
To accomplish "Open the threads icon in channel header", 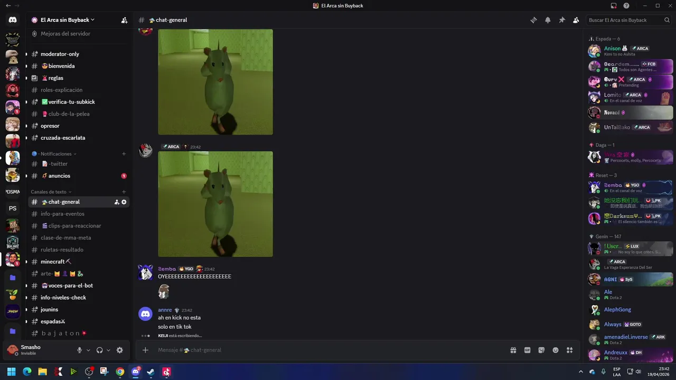I will 533,20.
